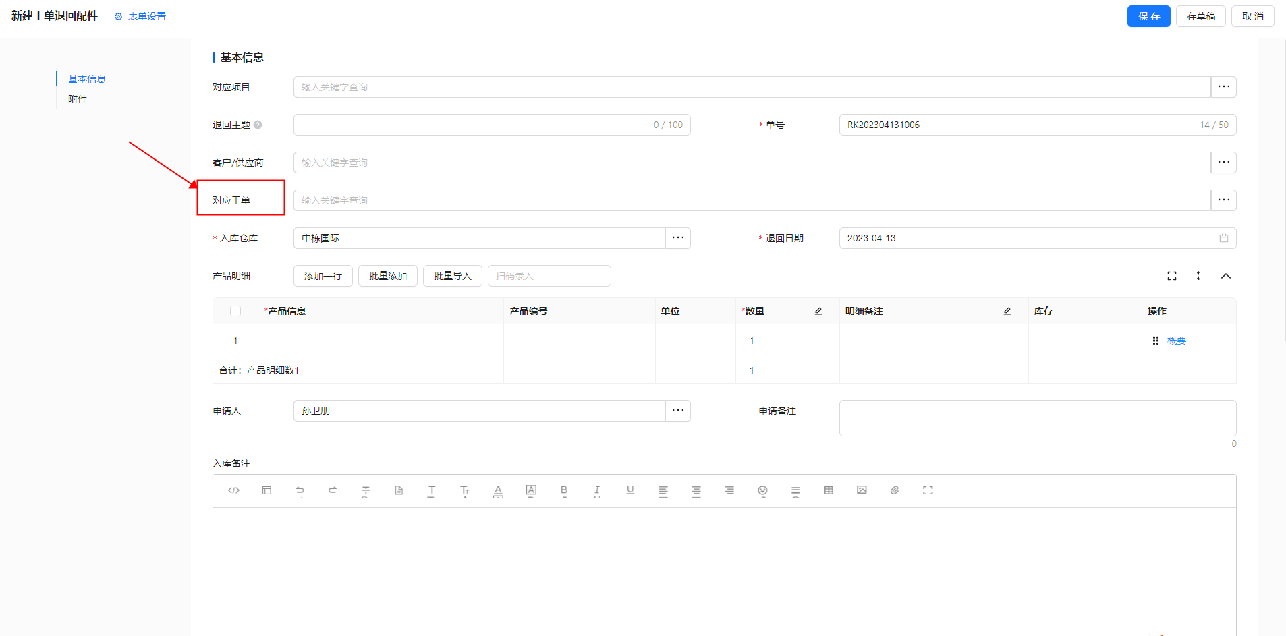Click 合计：产品明细数1 summary text
This screenshot has width=1286, height=636.
click(259, 370)
